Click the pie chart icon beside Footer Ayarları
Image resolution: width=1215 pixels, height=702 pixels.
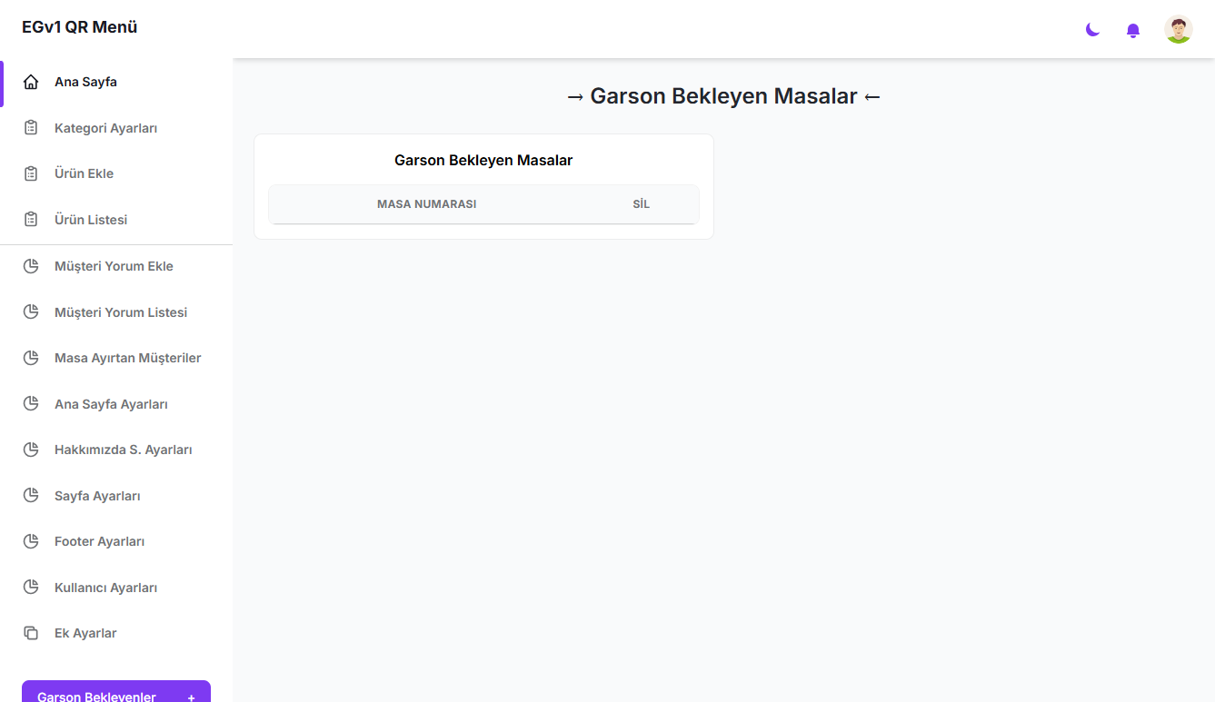(31, 541)
